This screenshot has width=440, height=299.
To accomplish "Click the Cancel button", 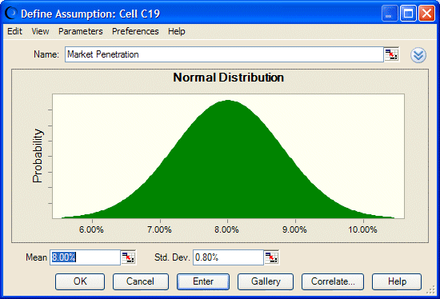I will [141, 281].
